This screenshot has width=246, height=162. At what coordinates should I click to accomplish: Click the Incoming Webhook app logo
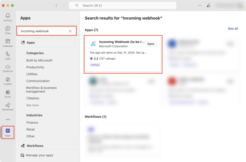click(x=93, y=44)
